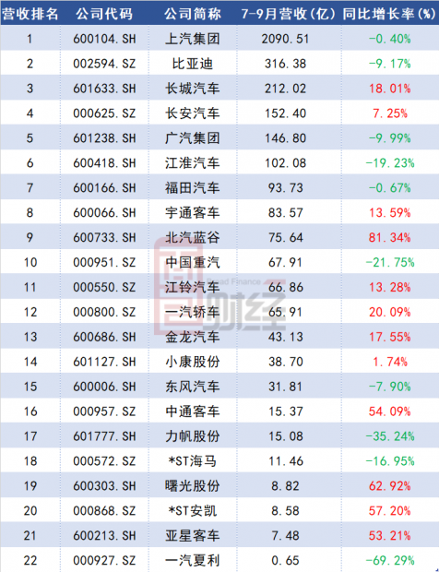Viewport: 439px width, 572px height.
Task: Click the 营收排名 column header
Action: [30, 14]
